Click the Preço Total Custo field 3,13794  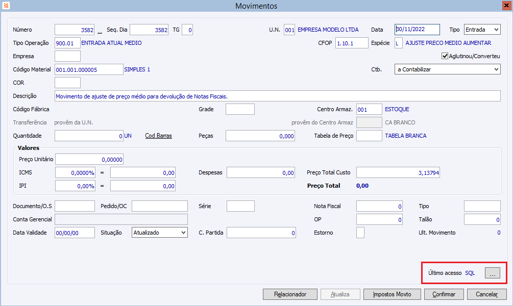398,172
